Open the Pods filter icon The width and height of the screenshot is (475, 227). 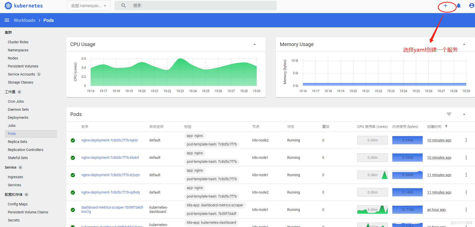pyautogui.click(x=449, y=114)
